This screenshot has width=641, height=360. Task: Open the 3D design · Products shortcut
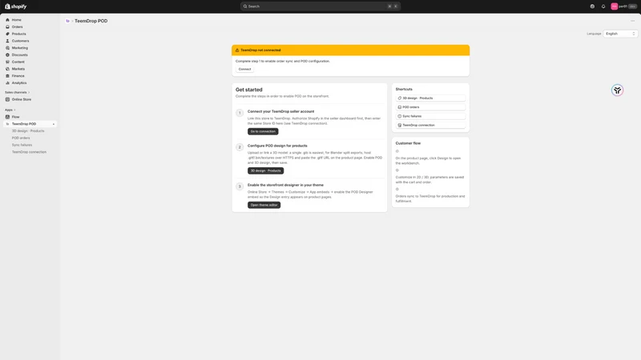(430, 98)
